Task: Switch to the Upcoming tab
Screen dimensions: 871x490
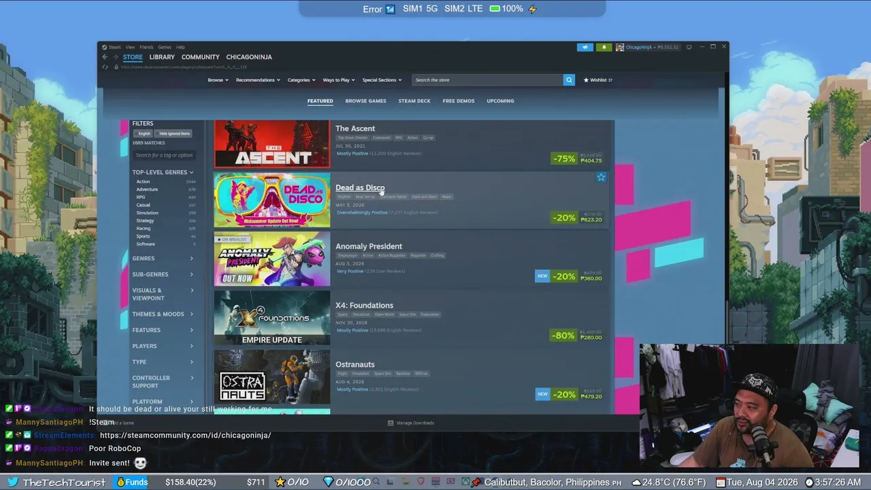Action: pos(500,101)
